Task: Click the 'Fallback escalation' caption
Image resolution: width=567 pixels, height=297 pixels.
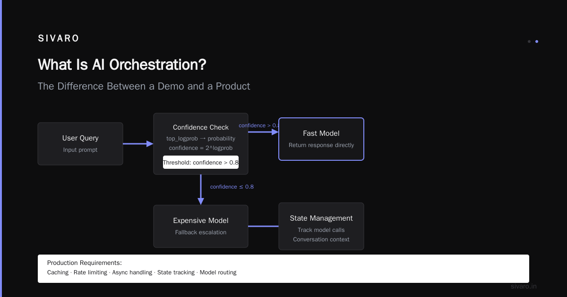Action: 201,232
